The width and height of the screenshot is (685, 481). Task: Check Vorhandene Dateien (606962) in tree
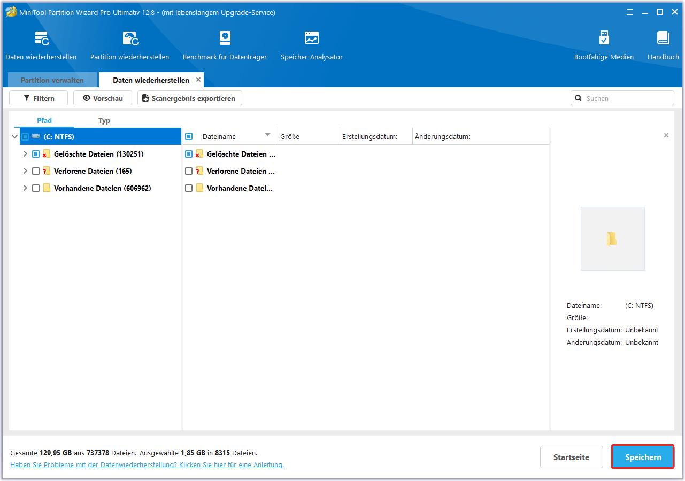pos(36,188)
